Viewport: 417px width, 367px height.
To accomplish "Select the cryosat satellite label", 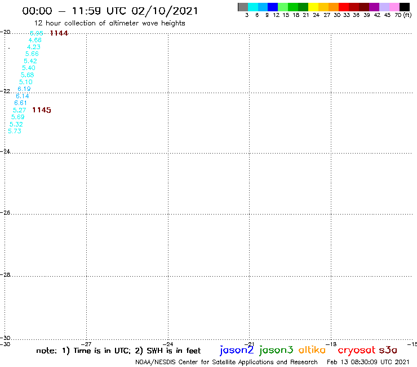I will 357,351.
